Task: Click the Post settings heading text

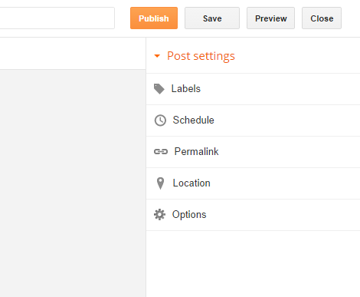Action: (201, 56)
